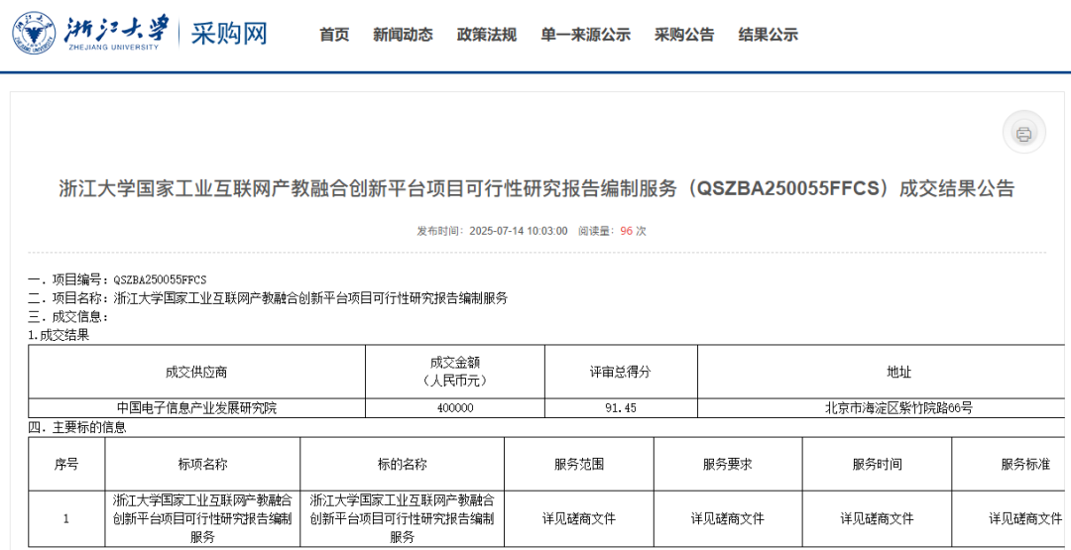The height and width of the screenshot is (550, 1071).
Task: Click the Zhejiang University logo emblem
Action: (34, 34)
